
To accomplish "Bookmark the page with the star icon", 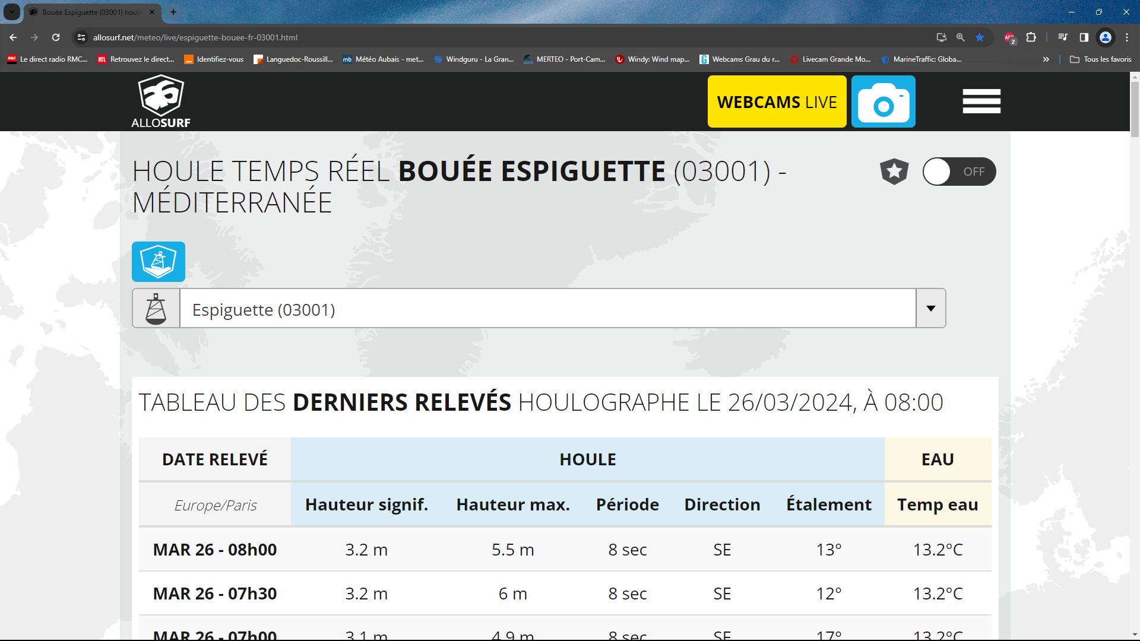I will pyautogui.click(x=980, y=37).
